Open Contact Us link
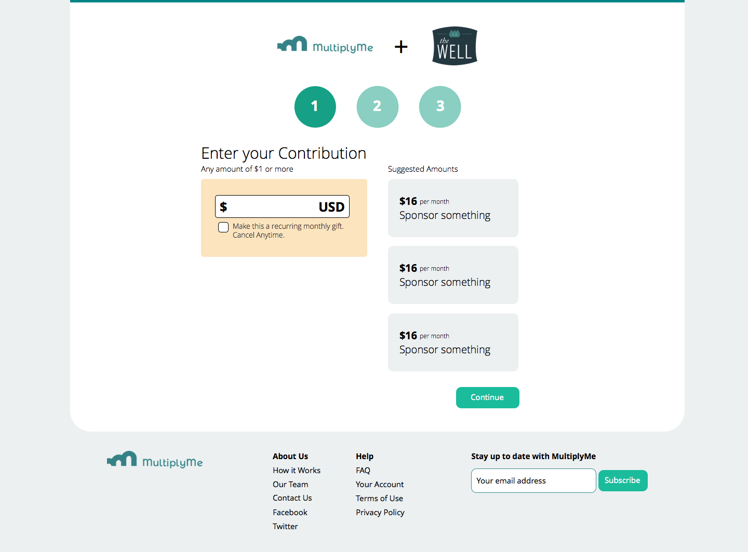The image size is (748, 552). [x=292, y=498]
